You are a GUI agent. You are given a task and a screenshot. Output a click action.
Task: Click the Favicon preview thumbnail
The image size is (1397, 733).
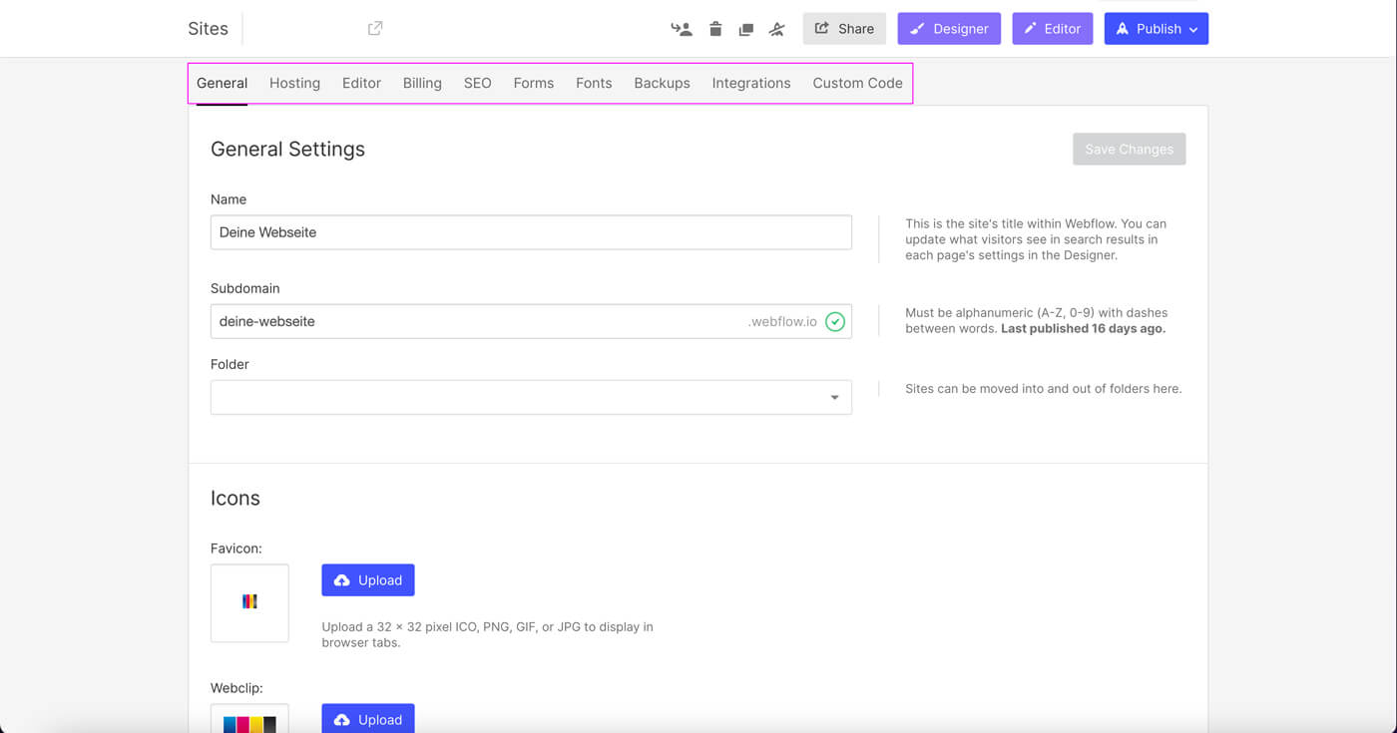pos(249,602)
